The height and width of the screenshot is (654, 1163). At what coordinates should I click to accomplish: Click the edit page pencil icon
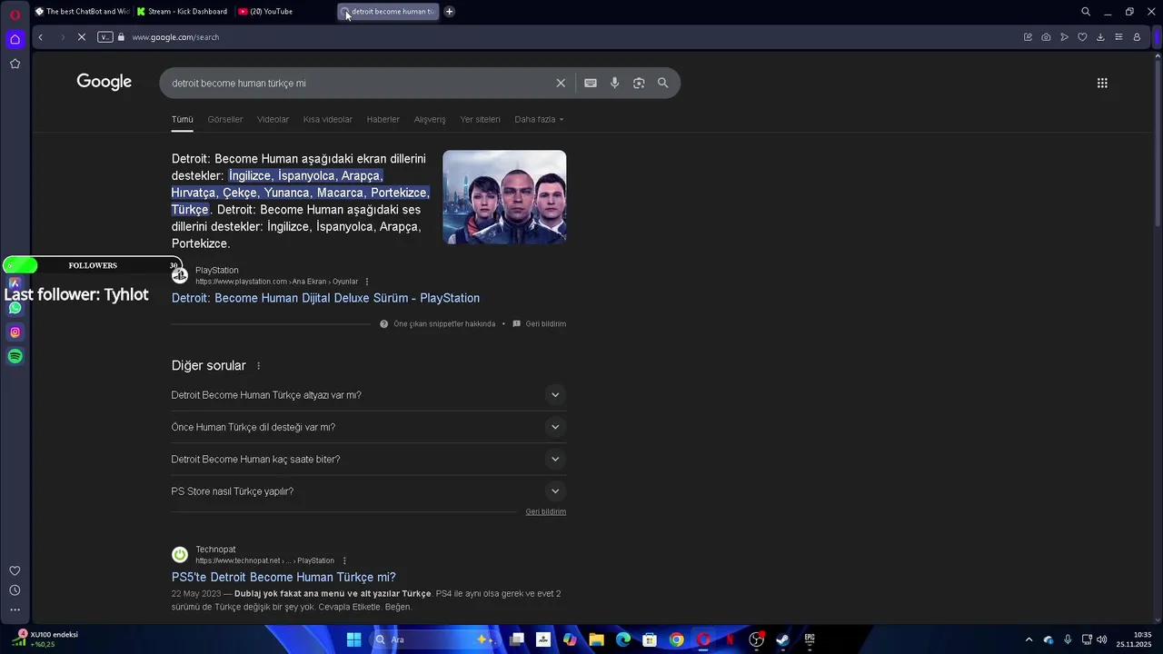pos(1028,37)
